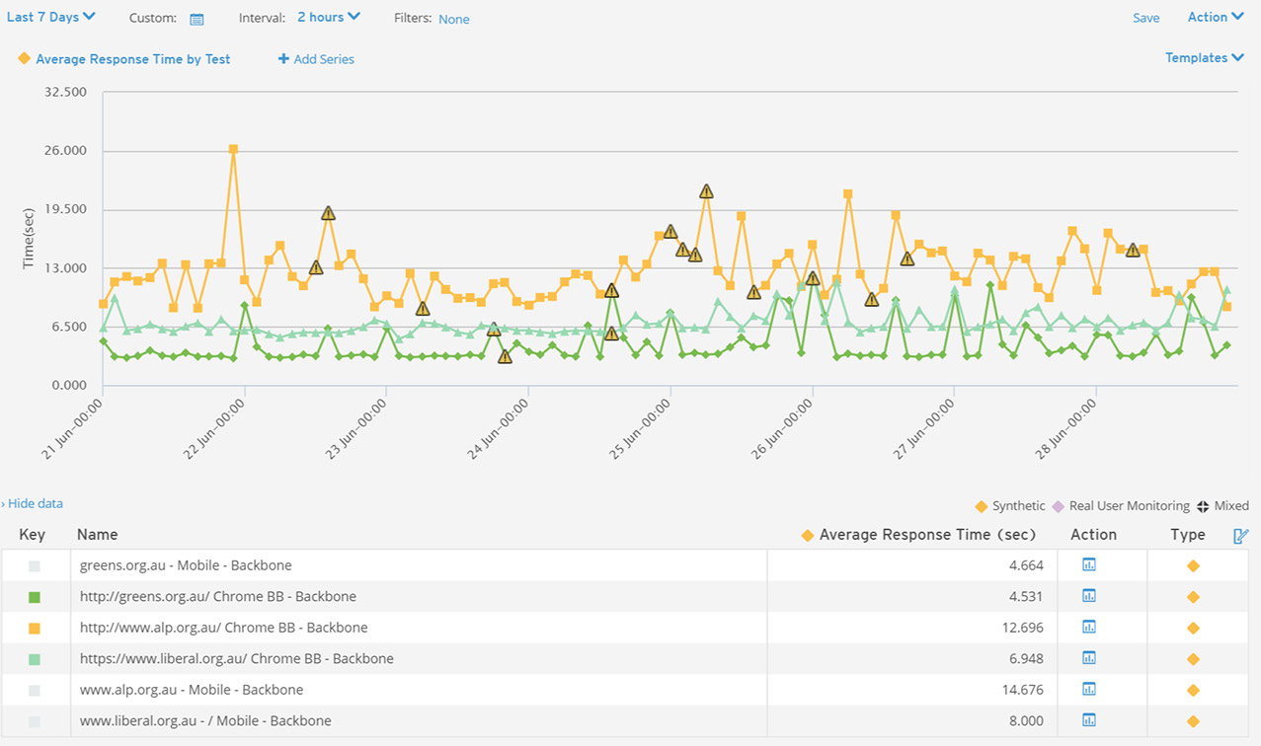Open chart action for http://www.alp.org.au/ Chrome BB row
This screenshot has width=1261, height=746.
point(1089,627)
